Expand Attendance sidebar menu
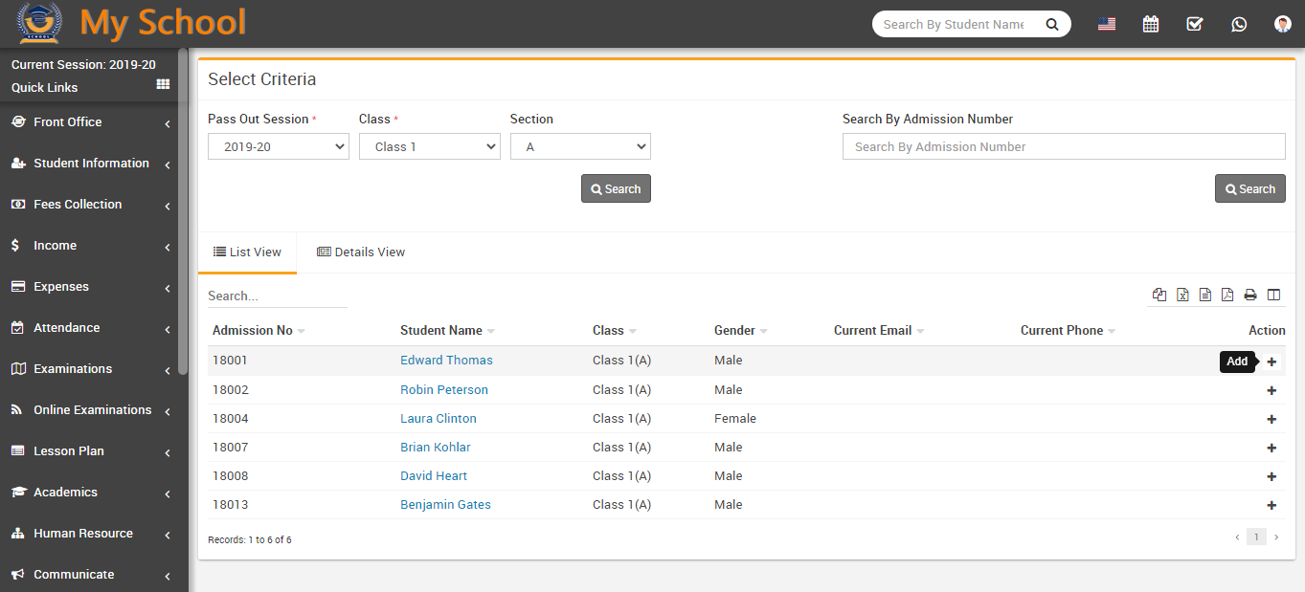 [88, 328]
